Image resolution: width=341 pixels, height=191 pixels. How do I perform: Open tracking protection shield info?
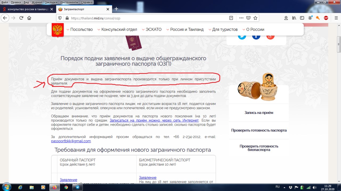(x=60, y=18)
